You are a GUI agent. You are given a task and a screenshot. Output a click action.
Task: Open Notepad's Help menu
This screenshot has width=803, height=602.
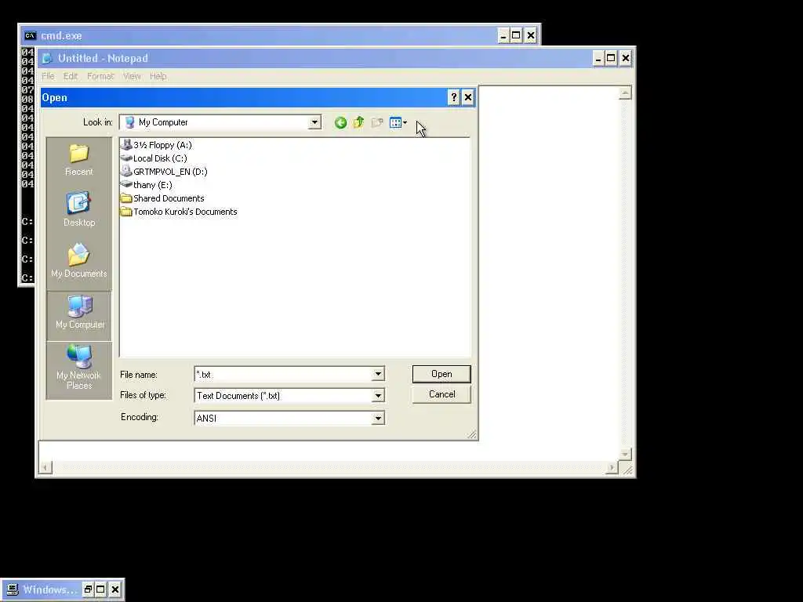(158, 76)
